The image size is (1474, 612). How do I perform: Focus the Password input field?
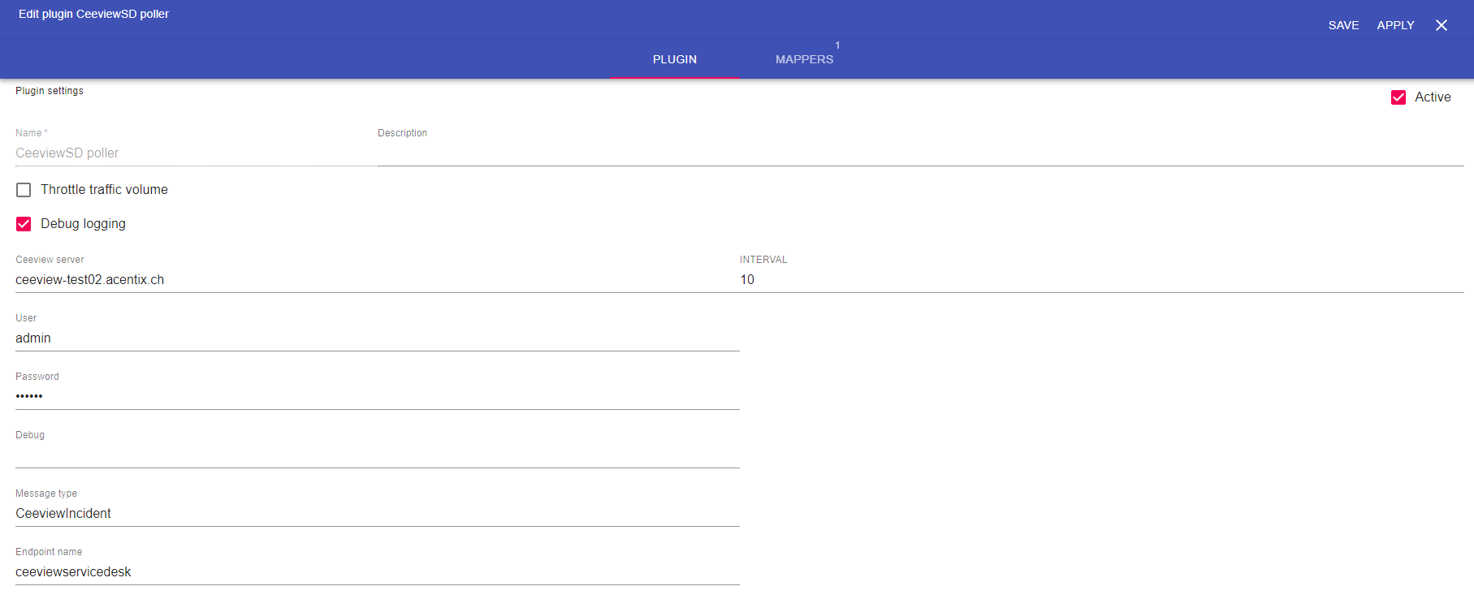[375, 397]
